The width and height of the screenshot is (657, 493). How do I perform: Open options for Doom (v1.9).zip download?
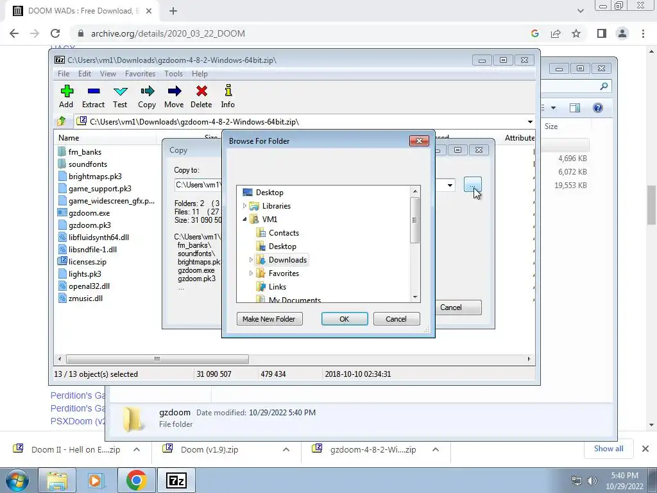tap(286, 449)
